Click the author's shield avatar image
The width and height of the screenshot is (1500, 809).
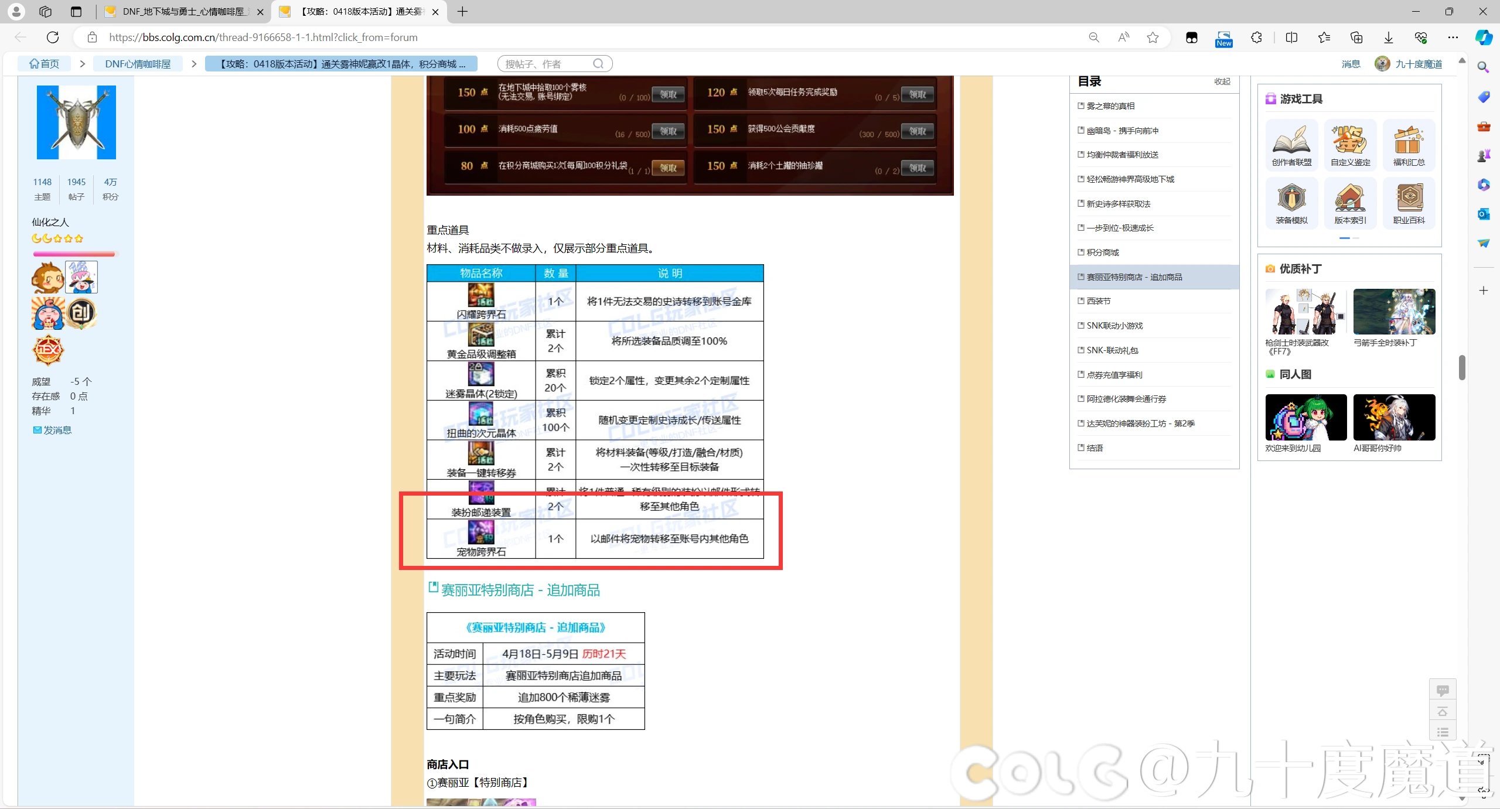(x=76, y=122)
